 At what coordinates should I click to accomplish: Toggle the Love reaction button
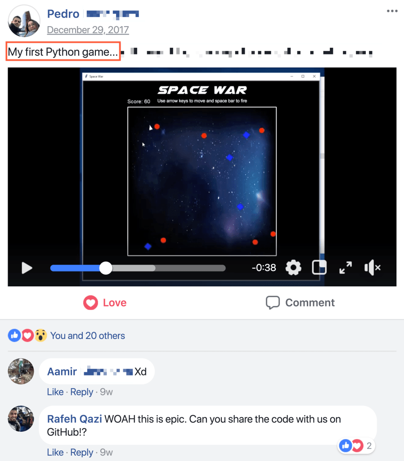[105, 303]
